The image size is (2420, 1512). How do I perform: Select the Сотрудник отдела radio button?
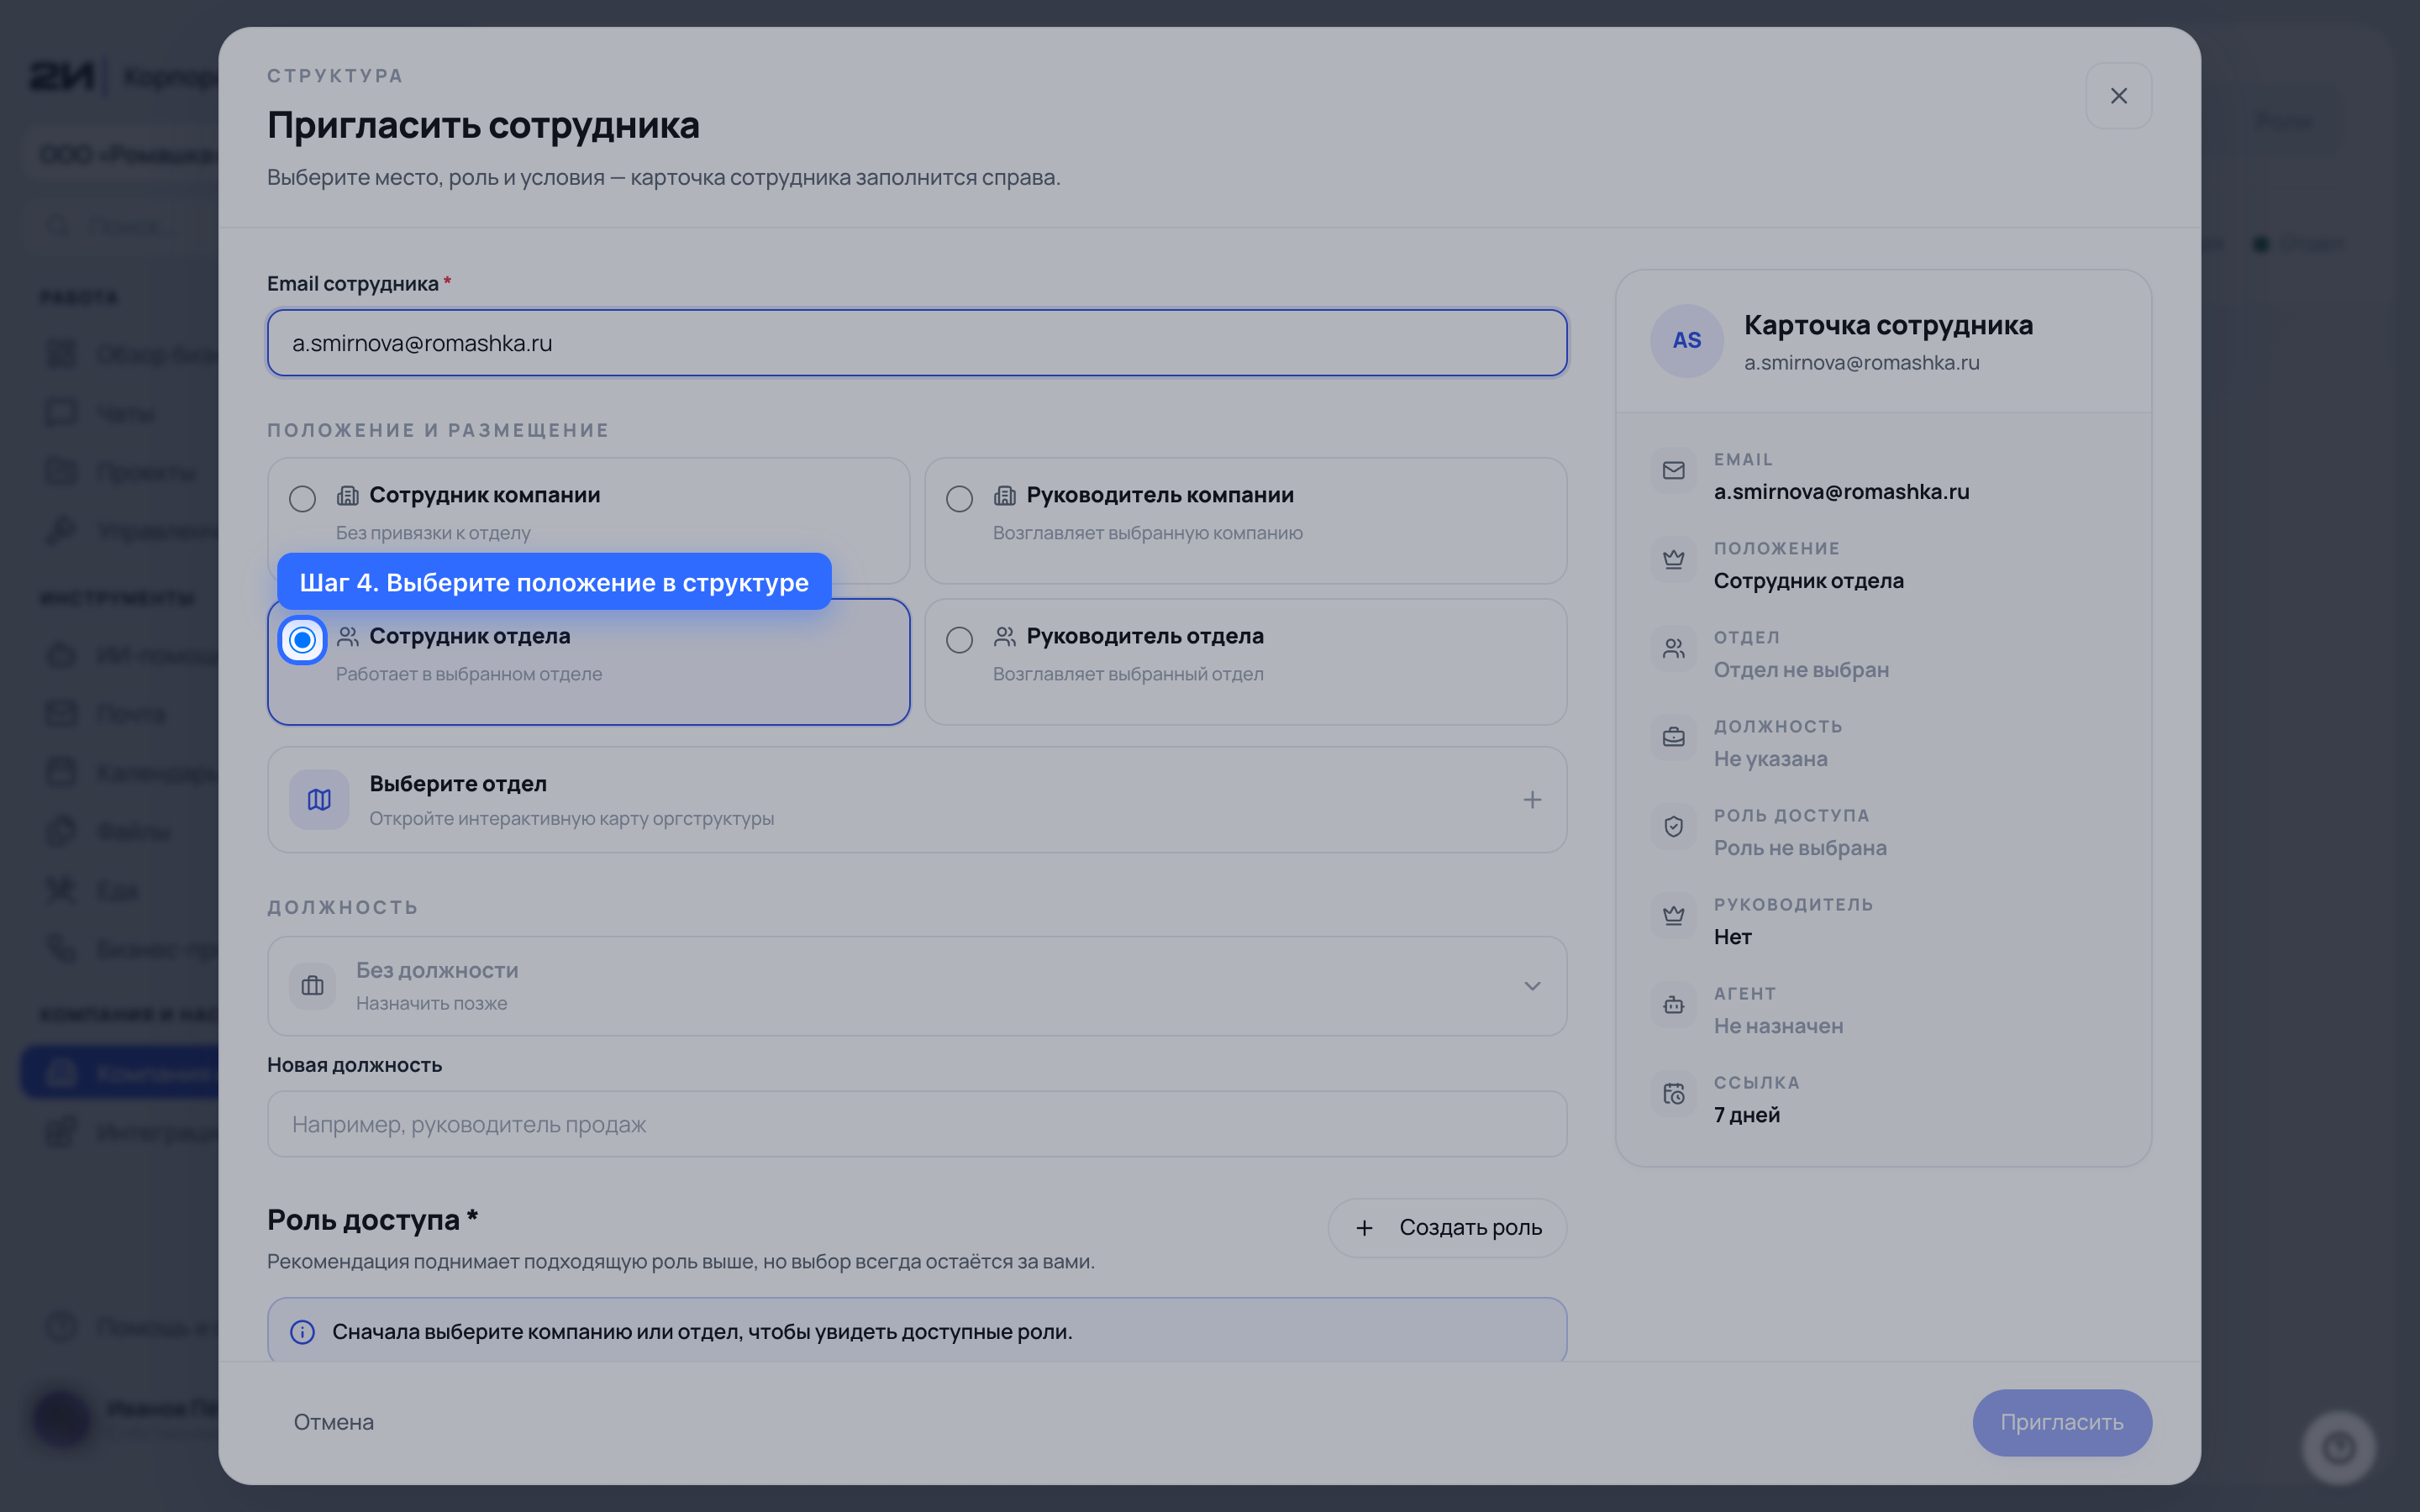[302, 639]
